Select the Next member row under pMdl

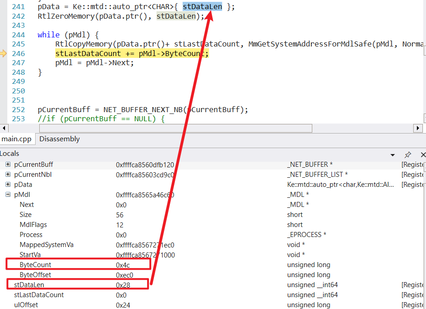pyautogui.click(x=213, y=205)
